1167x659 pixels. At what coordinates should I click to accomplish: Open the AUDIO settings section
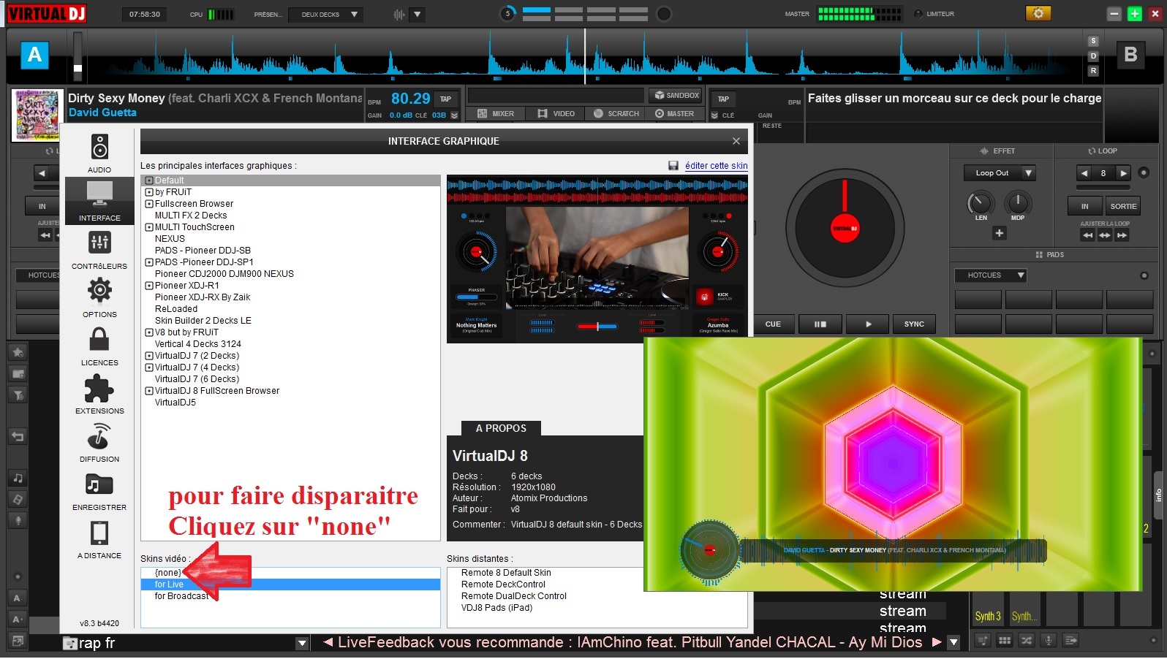(99, 153)
